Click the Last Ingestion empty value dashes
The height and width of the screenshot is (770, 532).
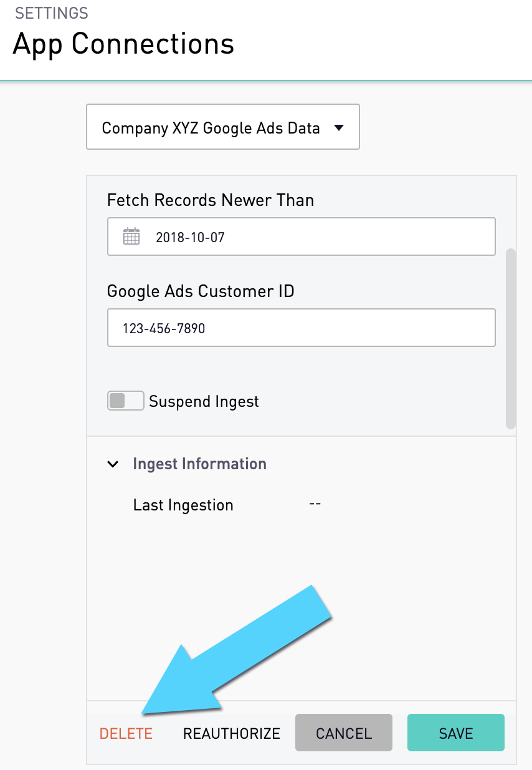click(x=315, y=504)
